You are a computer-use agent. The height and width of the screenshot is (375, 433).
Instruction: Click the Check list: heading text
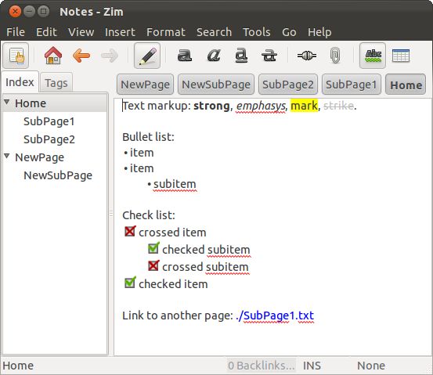point(149,215)
